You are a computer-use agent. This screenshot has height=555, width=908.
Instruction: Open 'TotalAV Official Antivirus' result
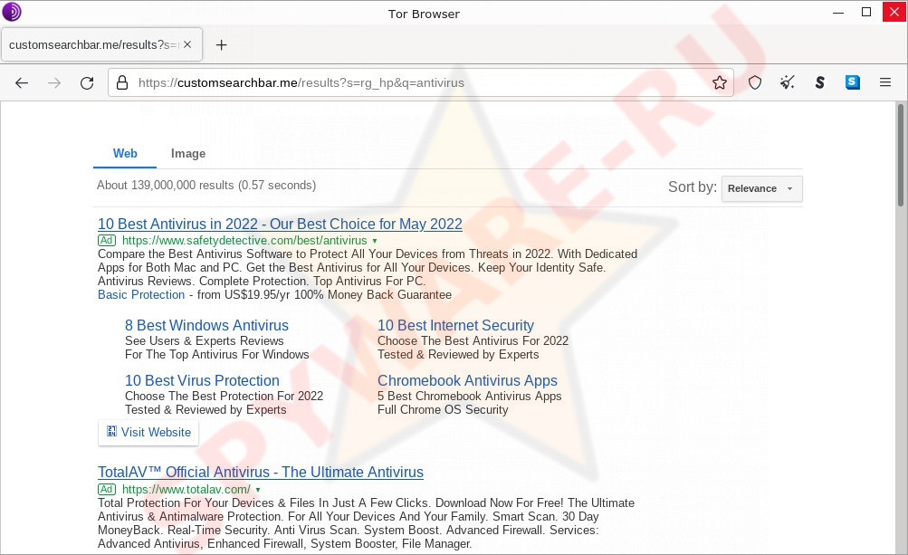pyautogui.click(x=261, y=472)
